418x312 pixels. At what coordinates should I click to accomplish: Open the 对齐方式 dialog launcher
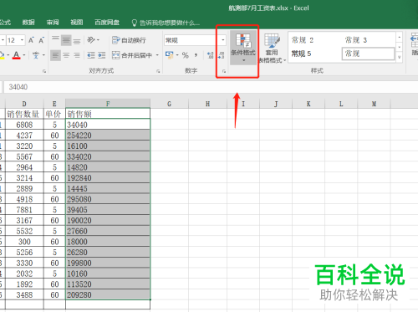click(x=158, y=71)
